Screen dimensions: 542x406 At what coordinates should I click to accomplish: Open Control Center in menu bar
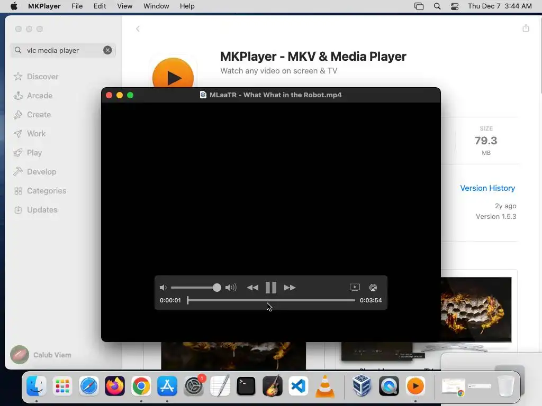pos(455,6)
